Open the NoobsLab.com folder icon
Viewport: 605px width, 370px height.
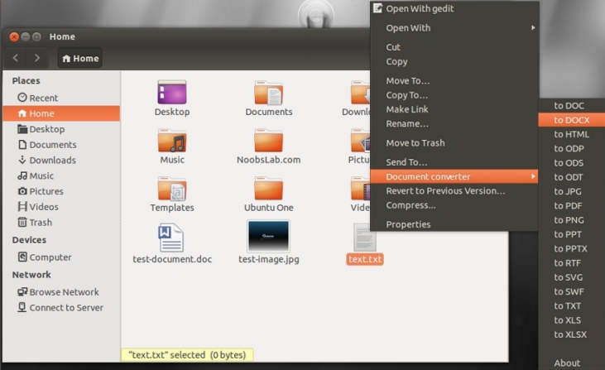(268, 141)
